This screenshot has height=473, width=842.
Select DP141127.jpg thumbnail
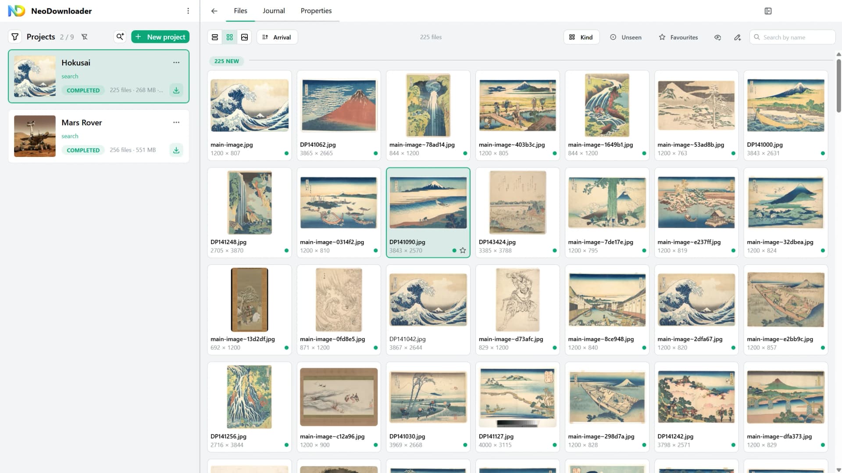[517, 397]
